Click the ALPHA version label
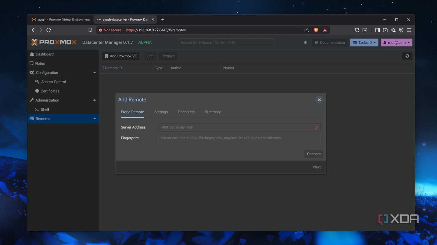437x245 pixels. tap(145, 42)
